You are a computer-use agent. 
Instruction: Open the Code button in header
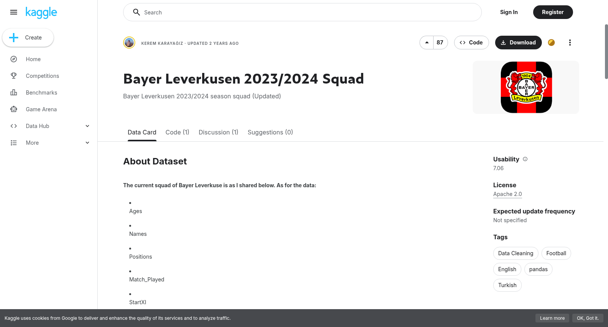(472, 43)
